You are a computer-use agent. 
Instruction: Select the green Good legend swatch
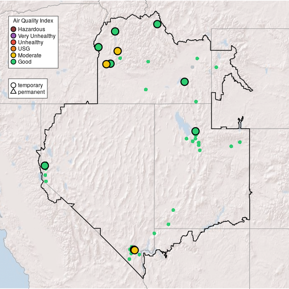click(14, 61)
